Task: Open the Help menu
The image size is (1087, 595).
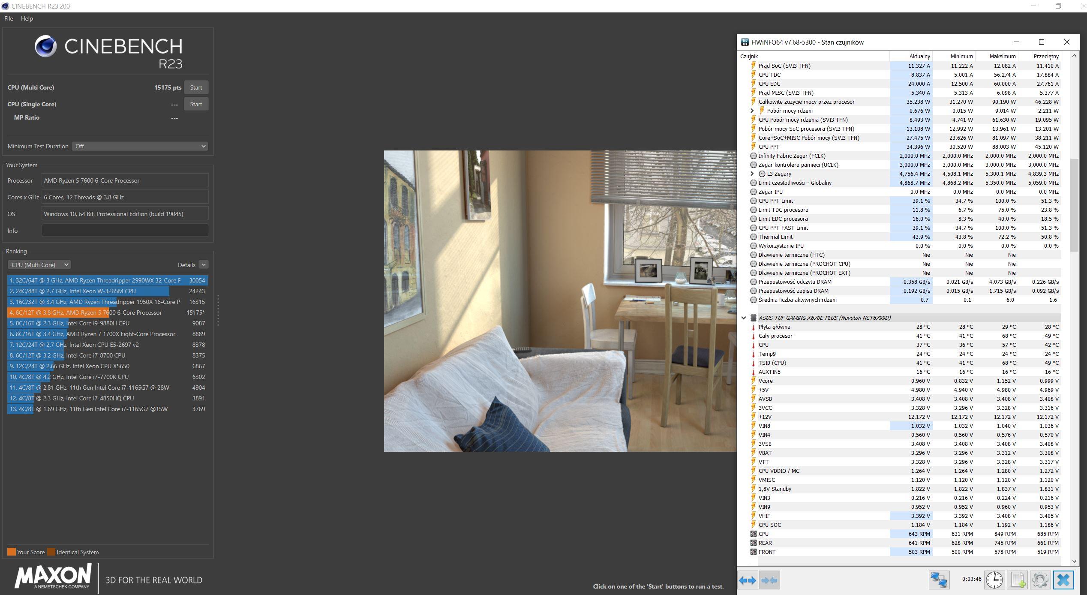Action: point(27,18)
